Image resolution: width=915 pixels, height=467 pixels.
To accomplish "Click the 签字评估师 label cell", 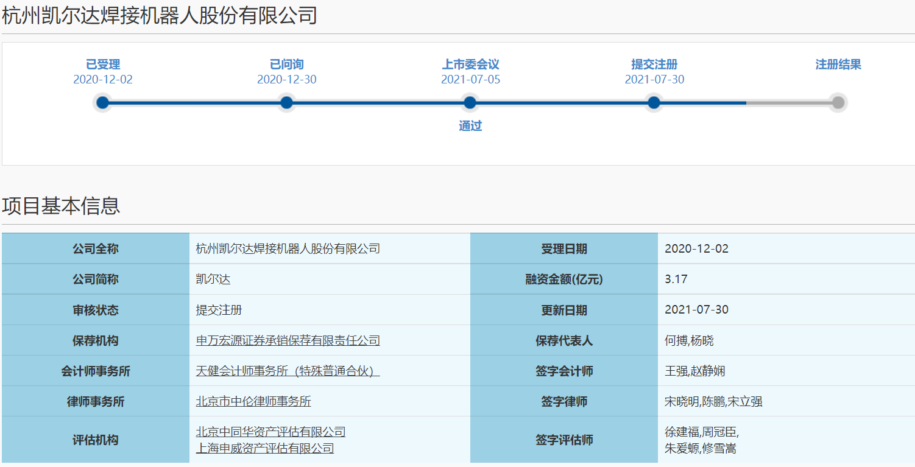I will [x=564, y=439].
